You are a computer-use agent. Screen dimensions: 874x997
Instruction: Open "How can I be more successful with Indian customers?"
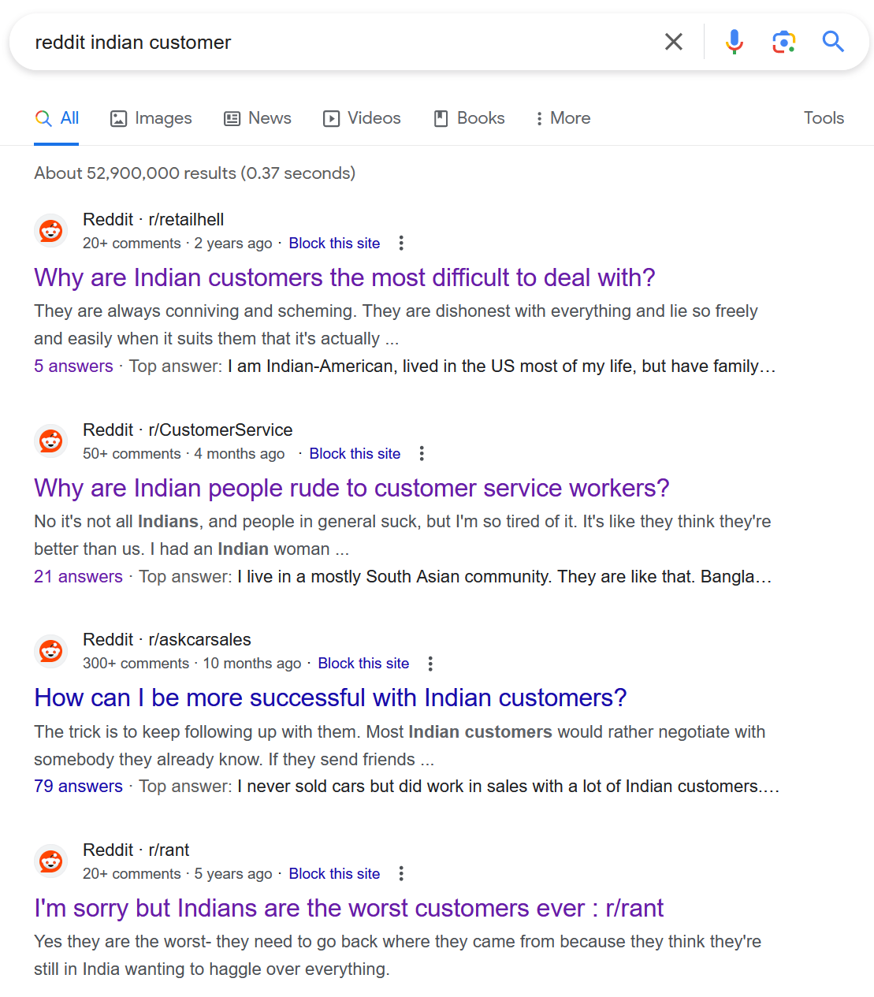330,698
